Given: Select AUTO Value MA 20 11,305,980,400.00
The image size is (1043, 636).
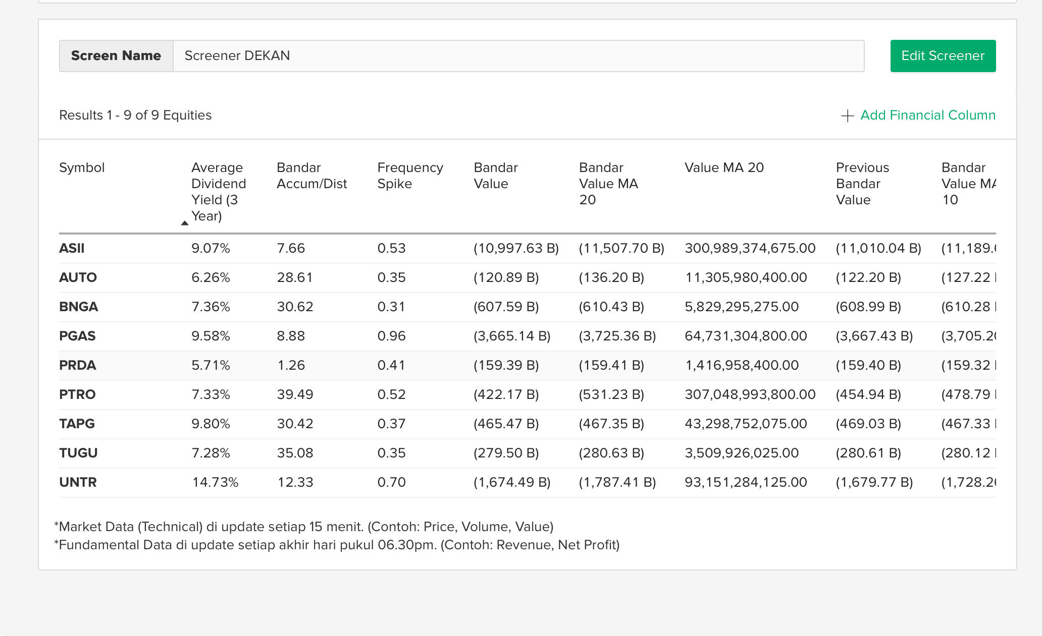Looking at the screenshot, I should (x=746, y=278).
